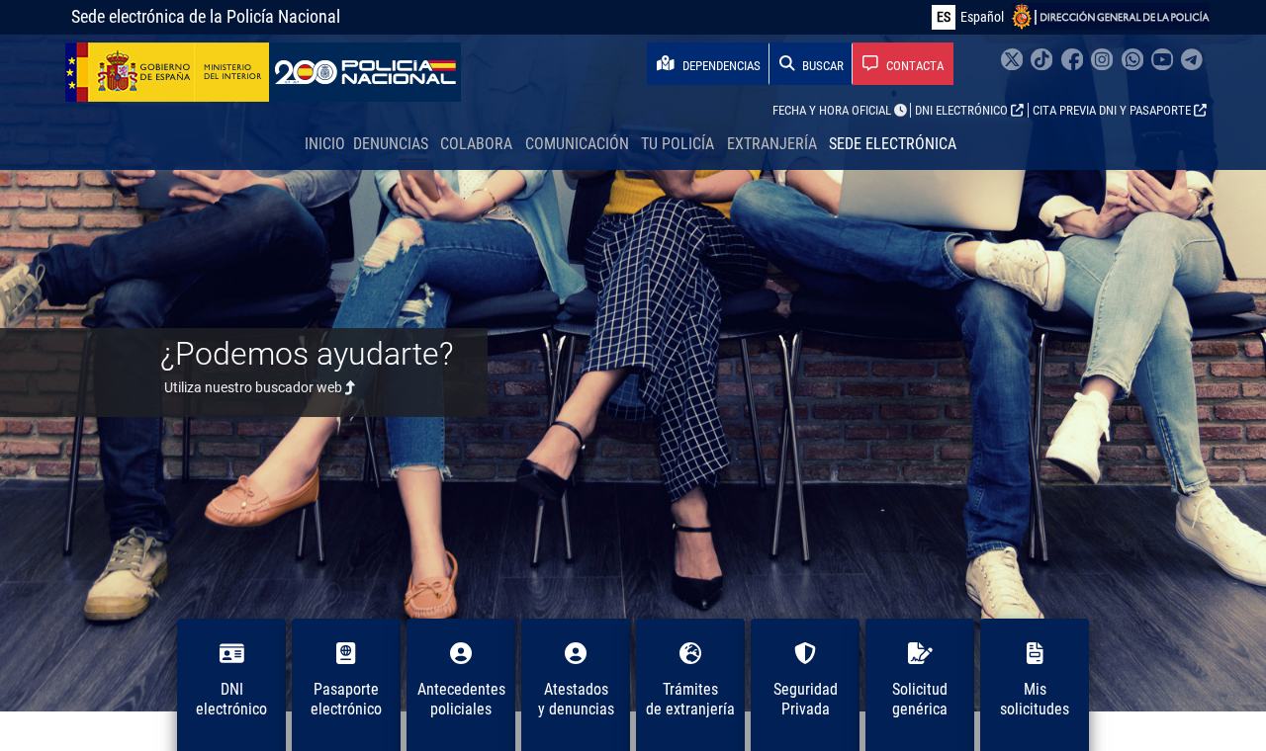
Task: Open the Comunicación menu
Action: [x=577, y=143]
